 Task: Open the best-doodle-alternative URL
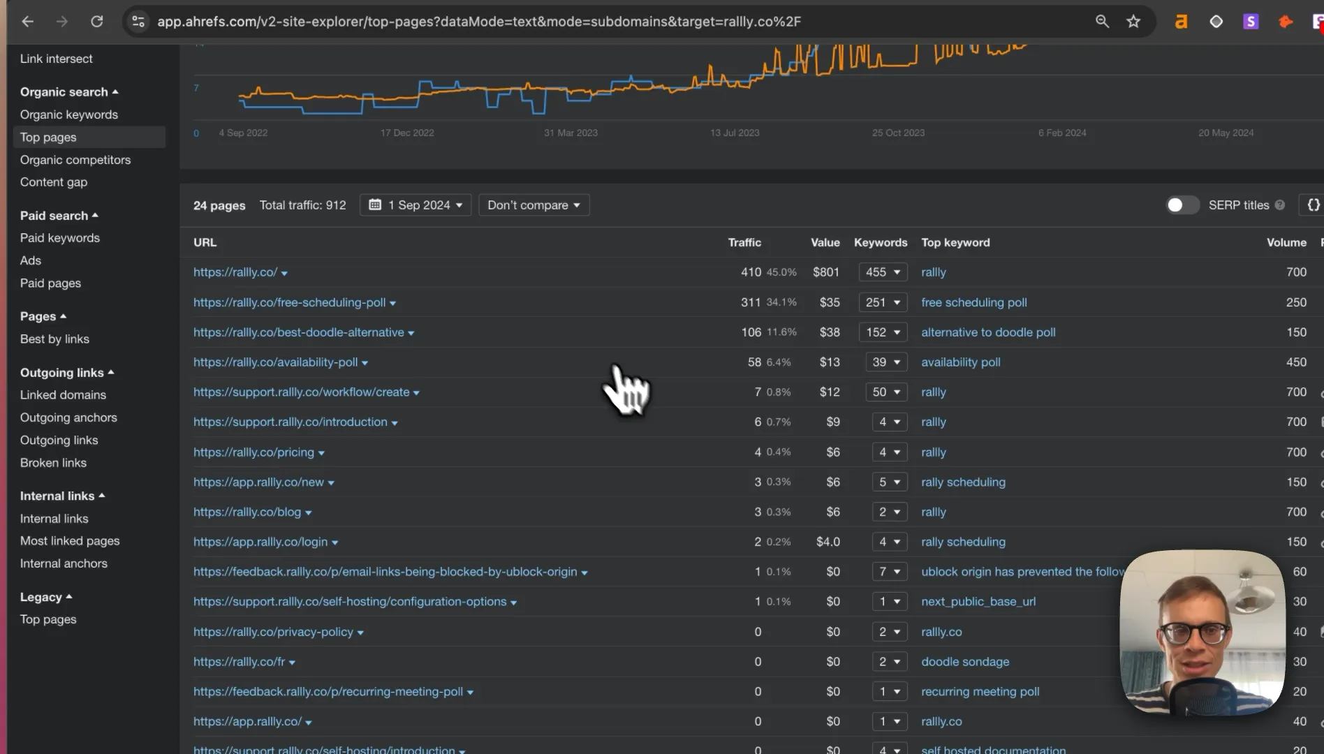[x=299, y=332]
